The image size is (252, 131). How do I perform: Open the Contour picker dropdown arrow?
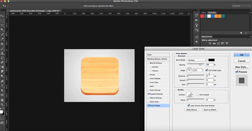pyautogui.click(x=193, y=95)
